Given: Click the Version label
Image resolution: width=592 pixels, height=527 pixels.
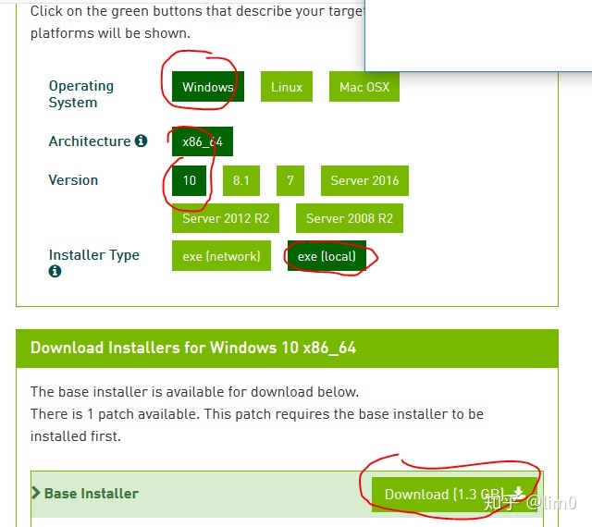Looking at the screenshot, I should tap(73, 180).
